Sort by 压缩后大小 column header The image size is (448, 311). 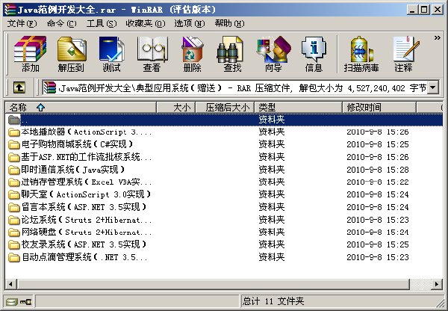point(225,108)
